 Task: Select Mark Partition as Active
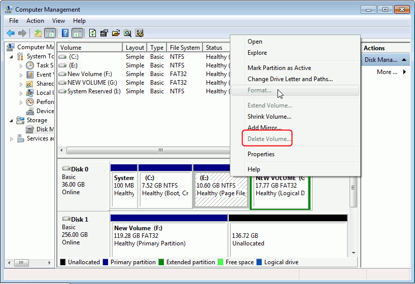295,68
